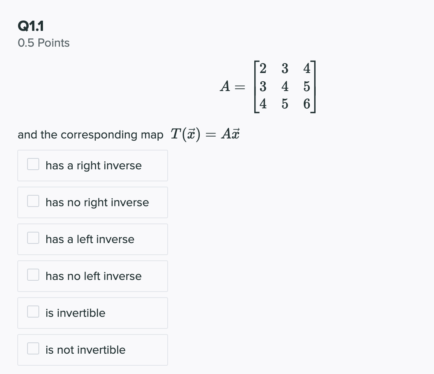The image size is (434, 374).
Task: Check the "has no left inverse" checkbox
Action: 33,275
